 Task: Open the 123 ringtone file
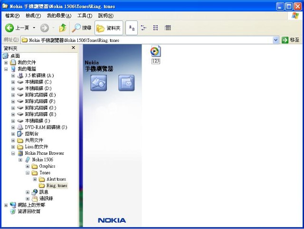point(155,51)
